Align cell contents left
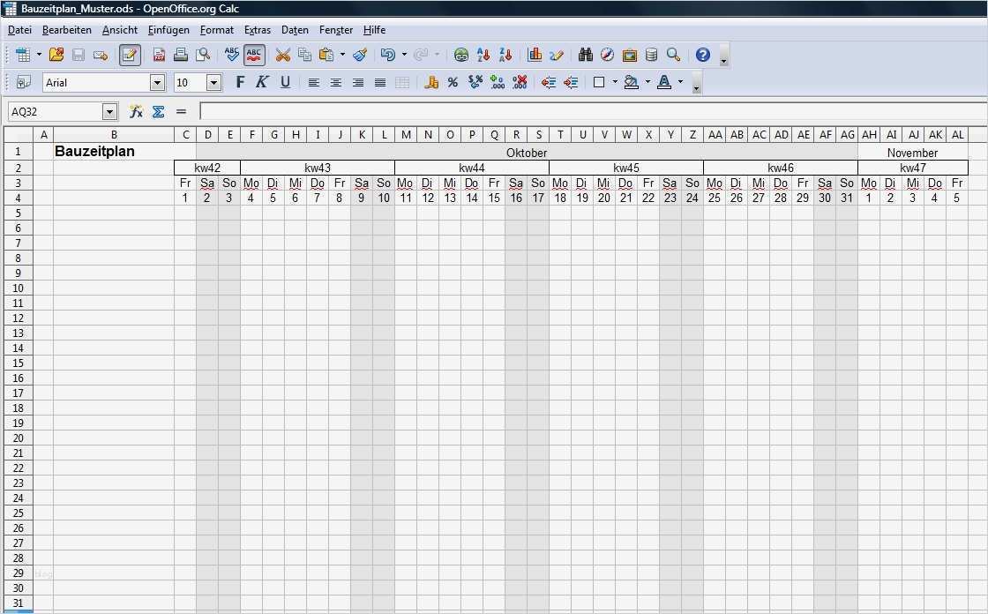Image resolution: width=988 pixels, height=614 pixels. tap(313, 82)
